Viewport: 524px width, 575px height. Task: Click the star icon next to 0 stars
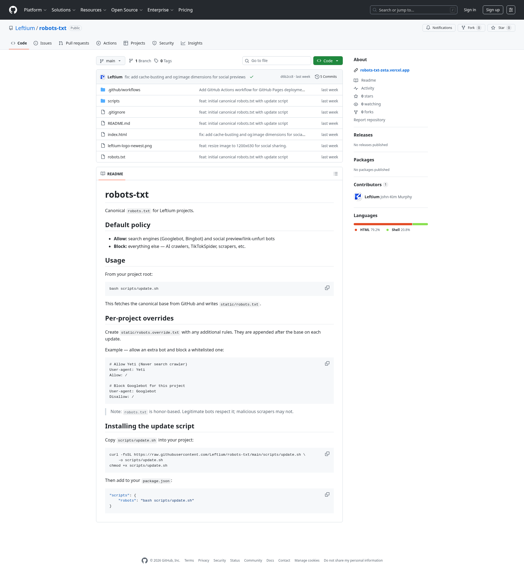click(x=356, y=96)
